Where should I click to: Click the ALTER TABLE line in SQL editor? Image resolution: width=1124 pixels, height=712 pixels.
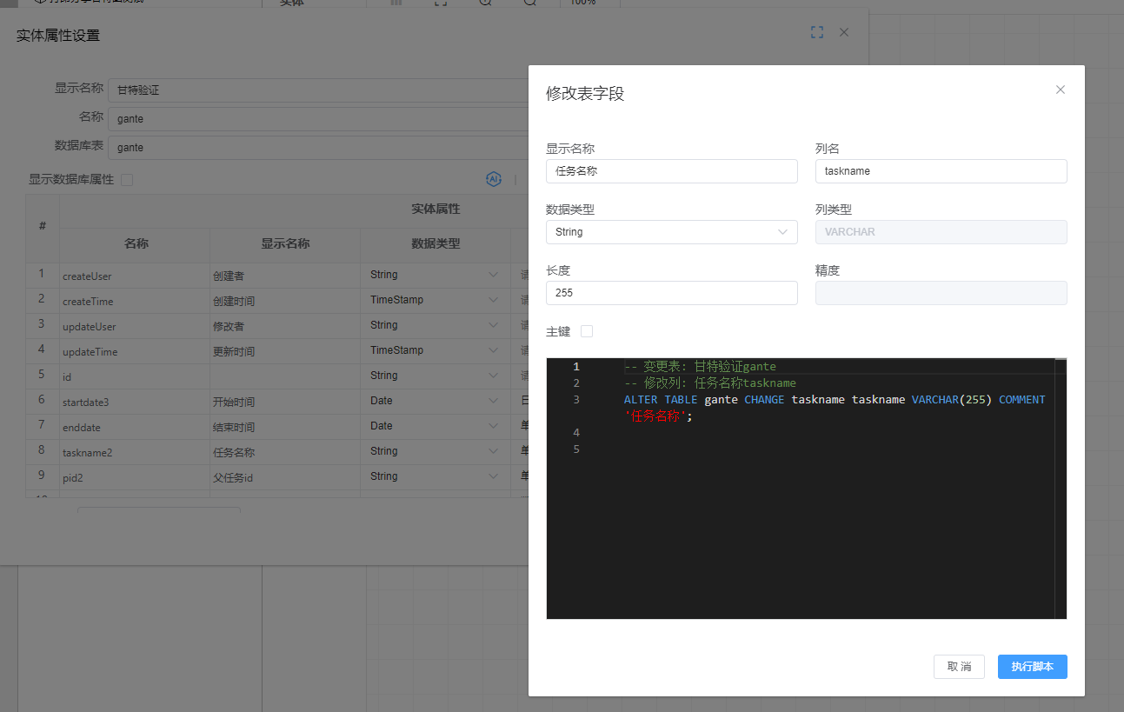point(782,400)
